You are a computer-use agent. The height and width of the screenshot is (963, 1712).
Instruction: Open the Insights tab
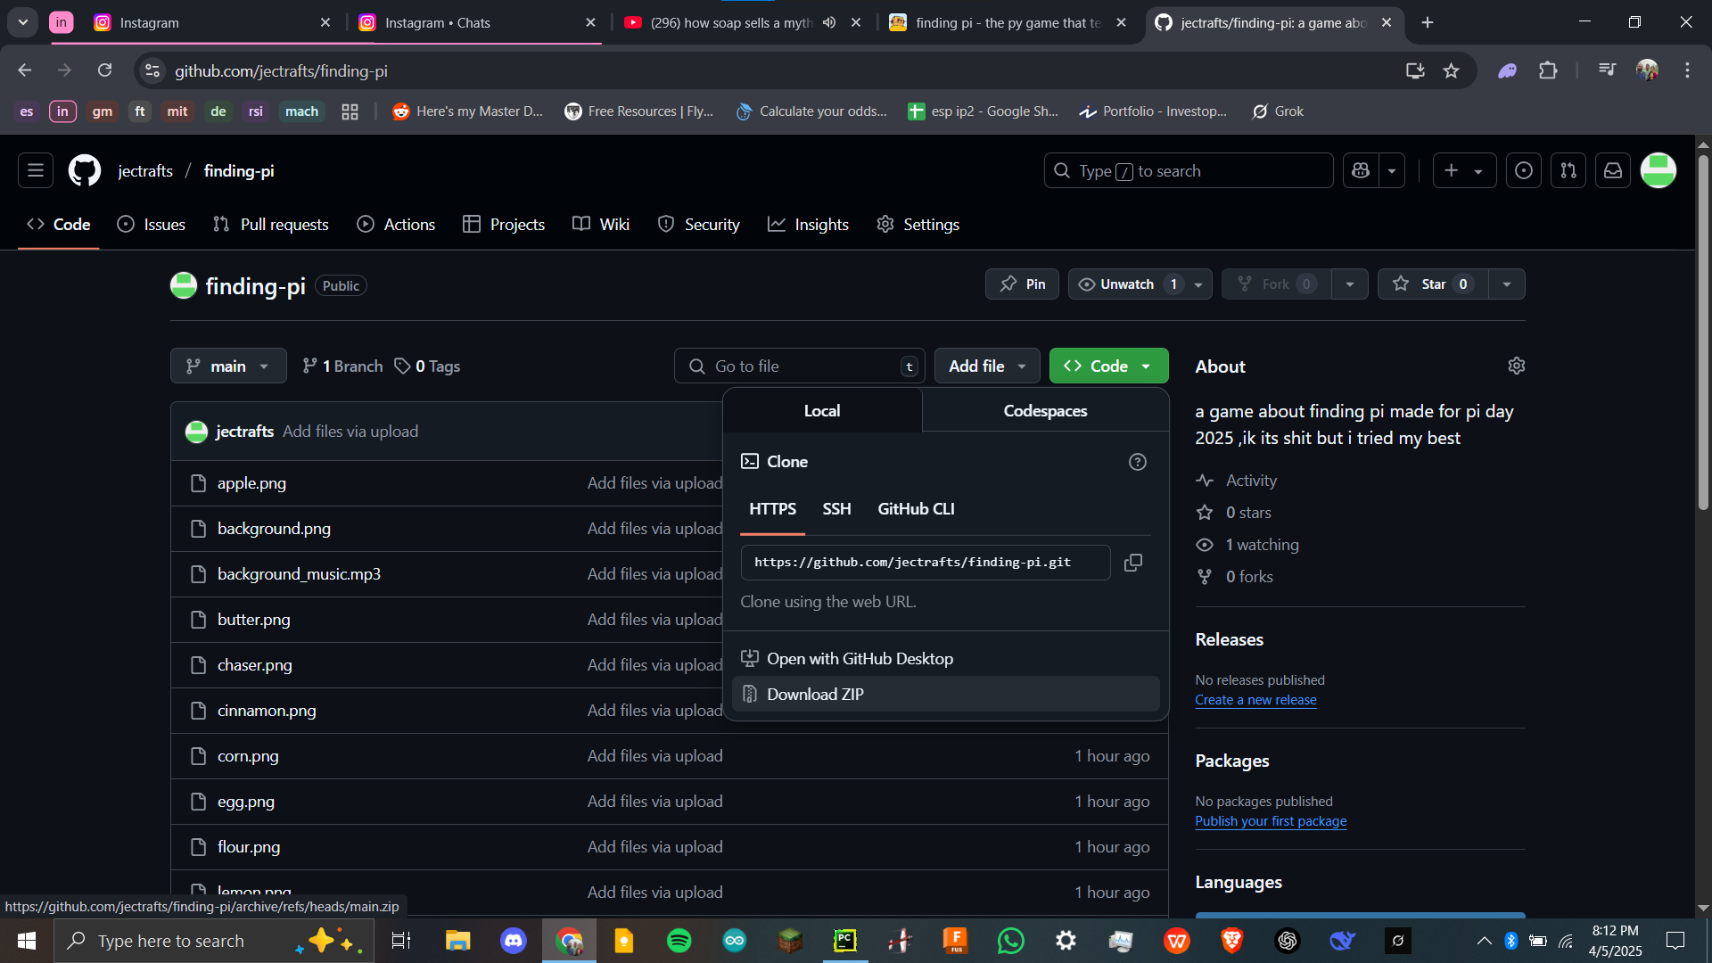808,225
